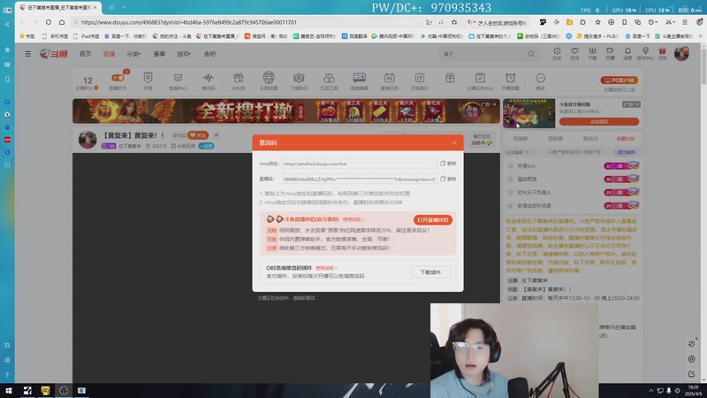Click the 推流码 waveform icon in toolbar
This screenshot has height=398, width=707.
pyautogui.click(x=208, y=81)
